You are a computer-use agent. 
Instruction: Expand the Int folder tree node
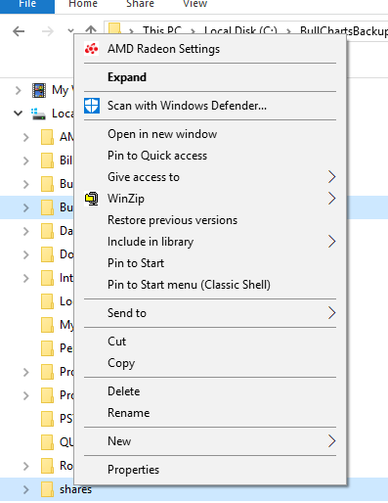tap(26, 278)
